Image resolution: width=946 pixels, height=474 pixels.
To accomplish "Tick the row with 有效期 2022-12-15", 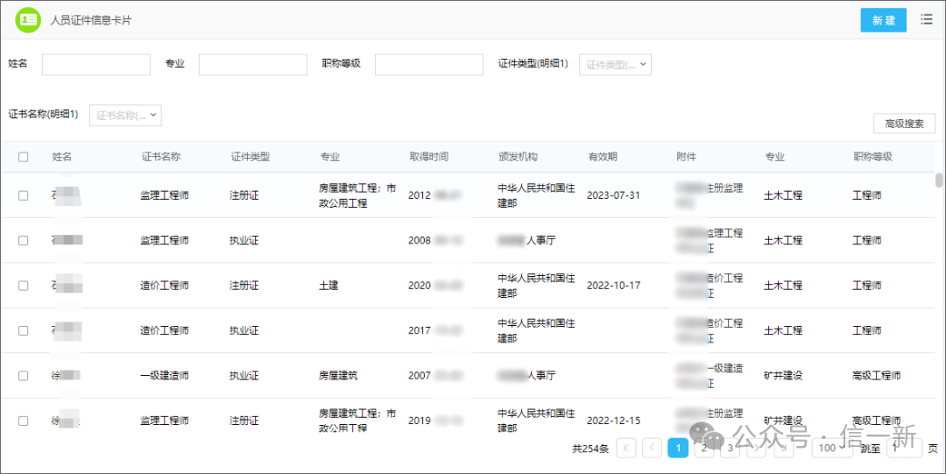I will tap(23, 421).
